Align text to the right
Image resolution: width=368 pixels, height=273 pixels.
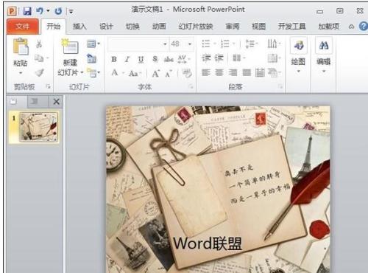coord(233,72)
